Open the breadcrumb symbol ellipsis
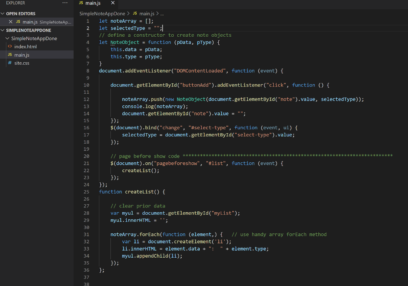The image size is (408, 286). coord(162,14)
